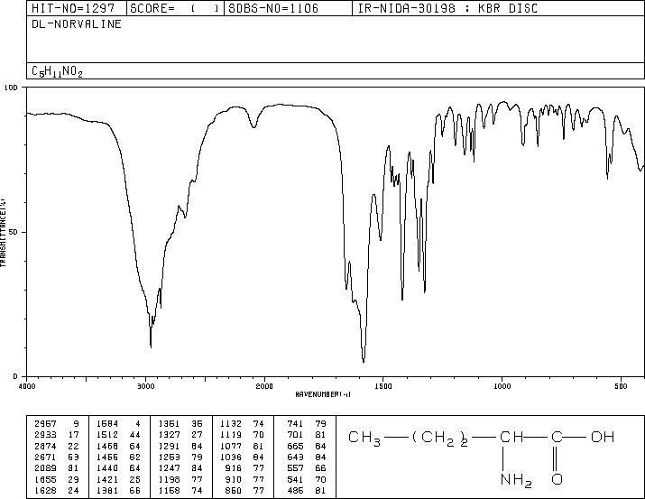Screen dimensions: 645x499
Task: Click the 1628 peak table entry
Action: [x=46, y=490]
